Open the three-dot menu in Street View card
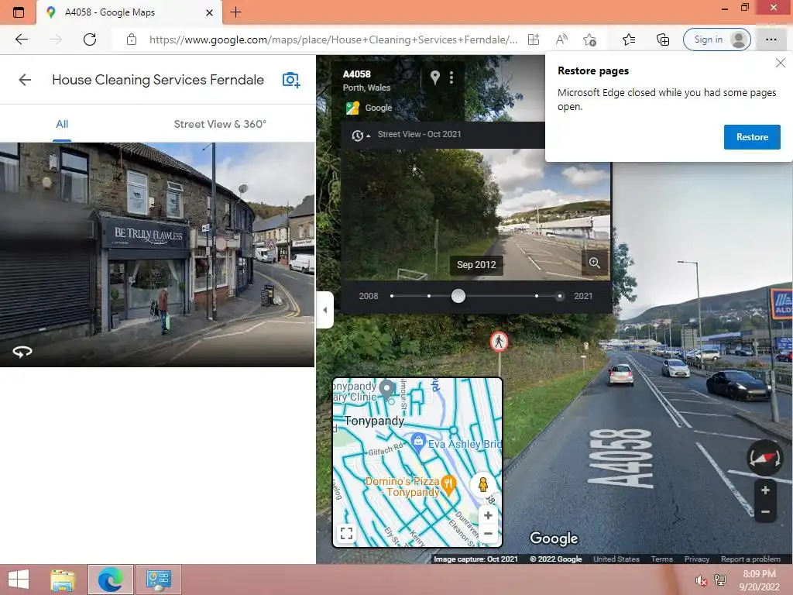 pos(451,77)
